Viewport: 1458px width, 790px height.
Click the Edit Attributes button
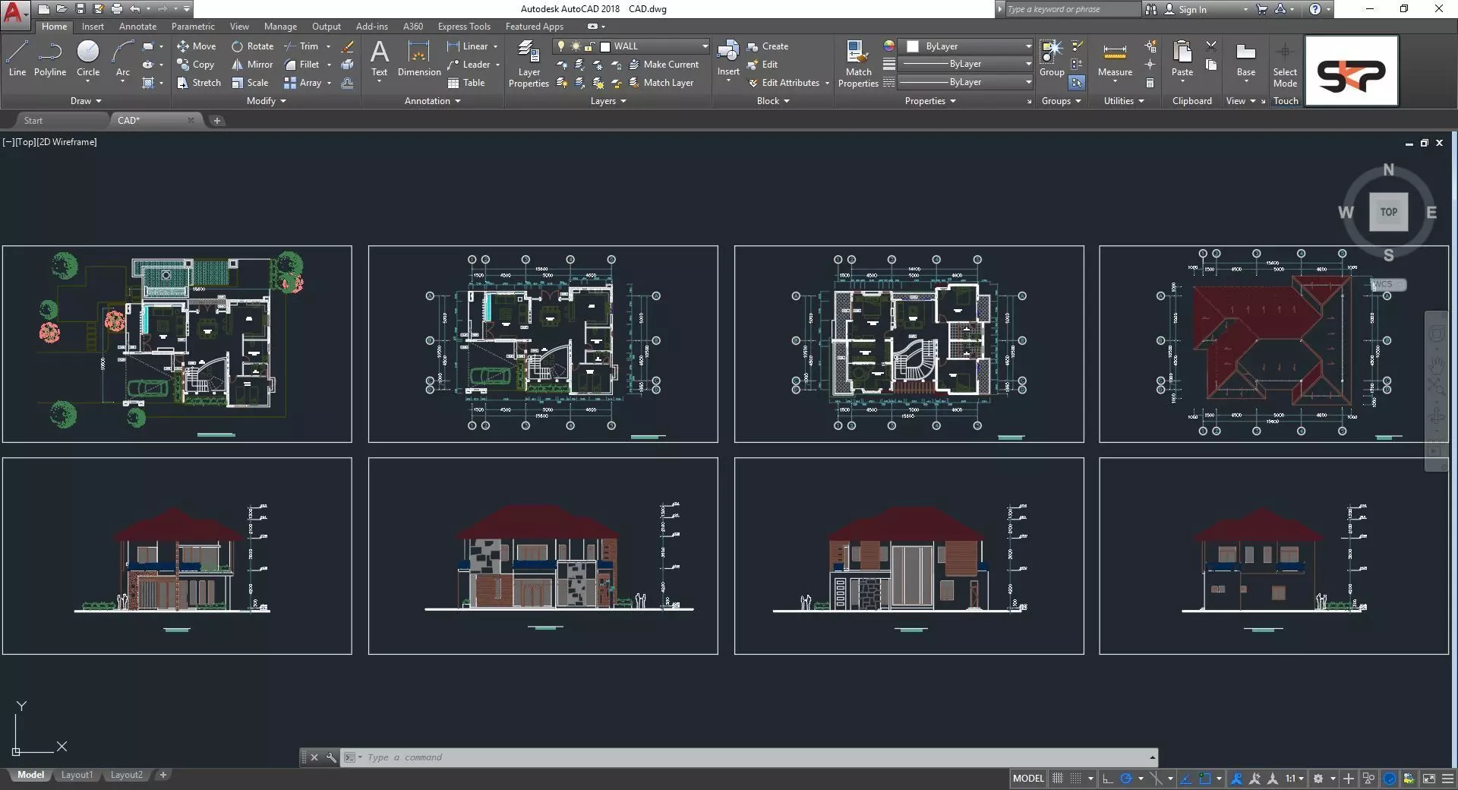click(x=784, y=83)
